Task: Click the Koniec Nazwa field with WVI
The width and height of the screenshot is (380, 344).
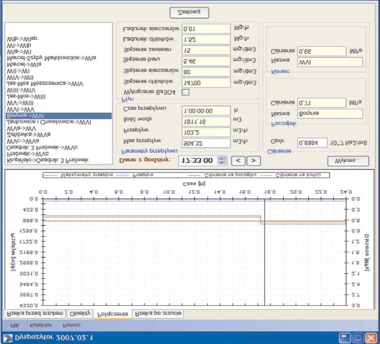Action: [330, 63]
